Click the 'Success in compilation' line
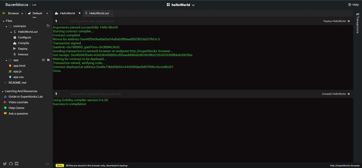The image size is (362, 168). click(70, 104)
